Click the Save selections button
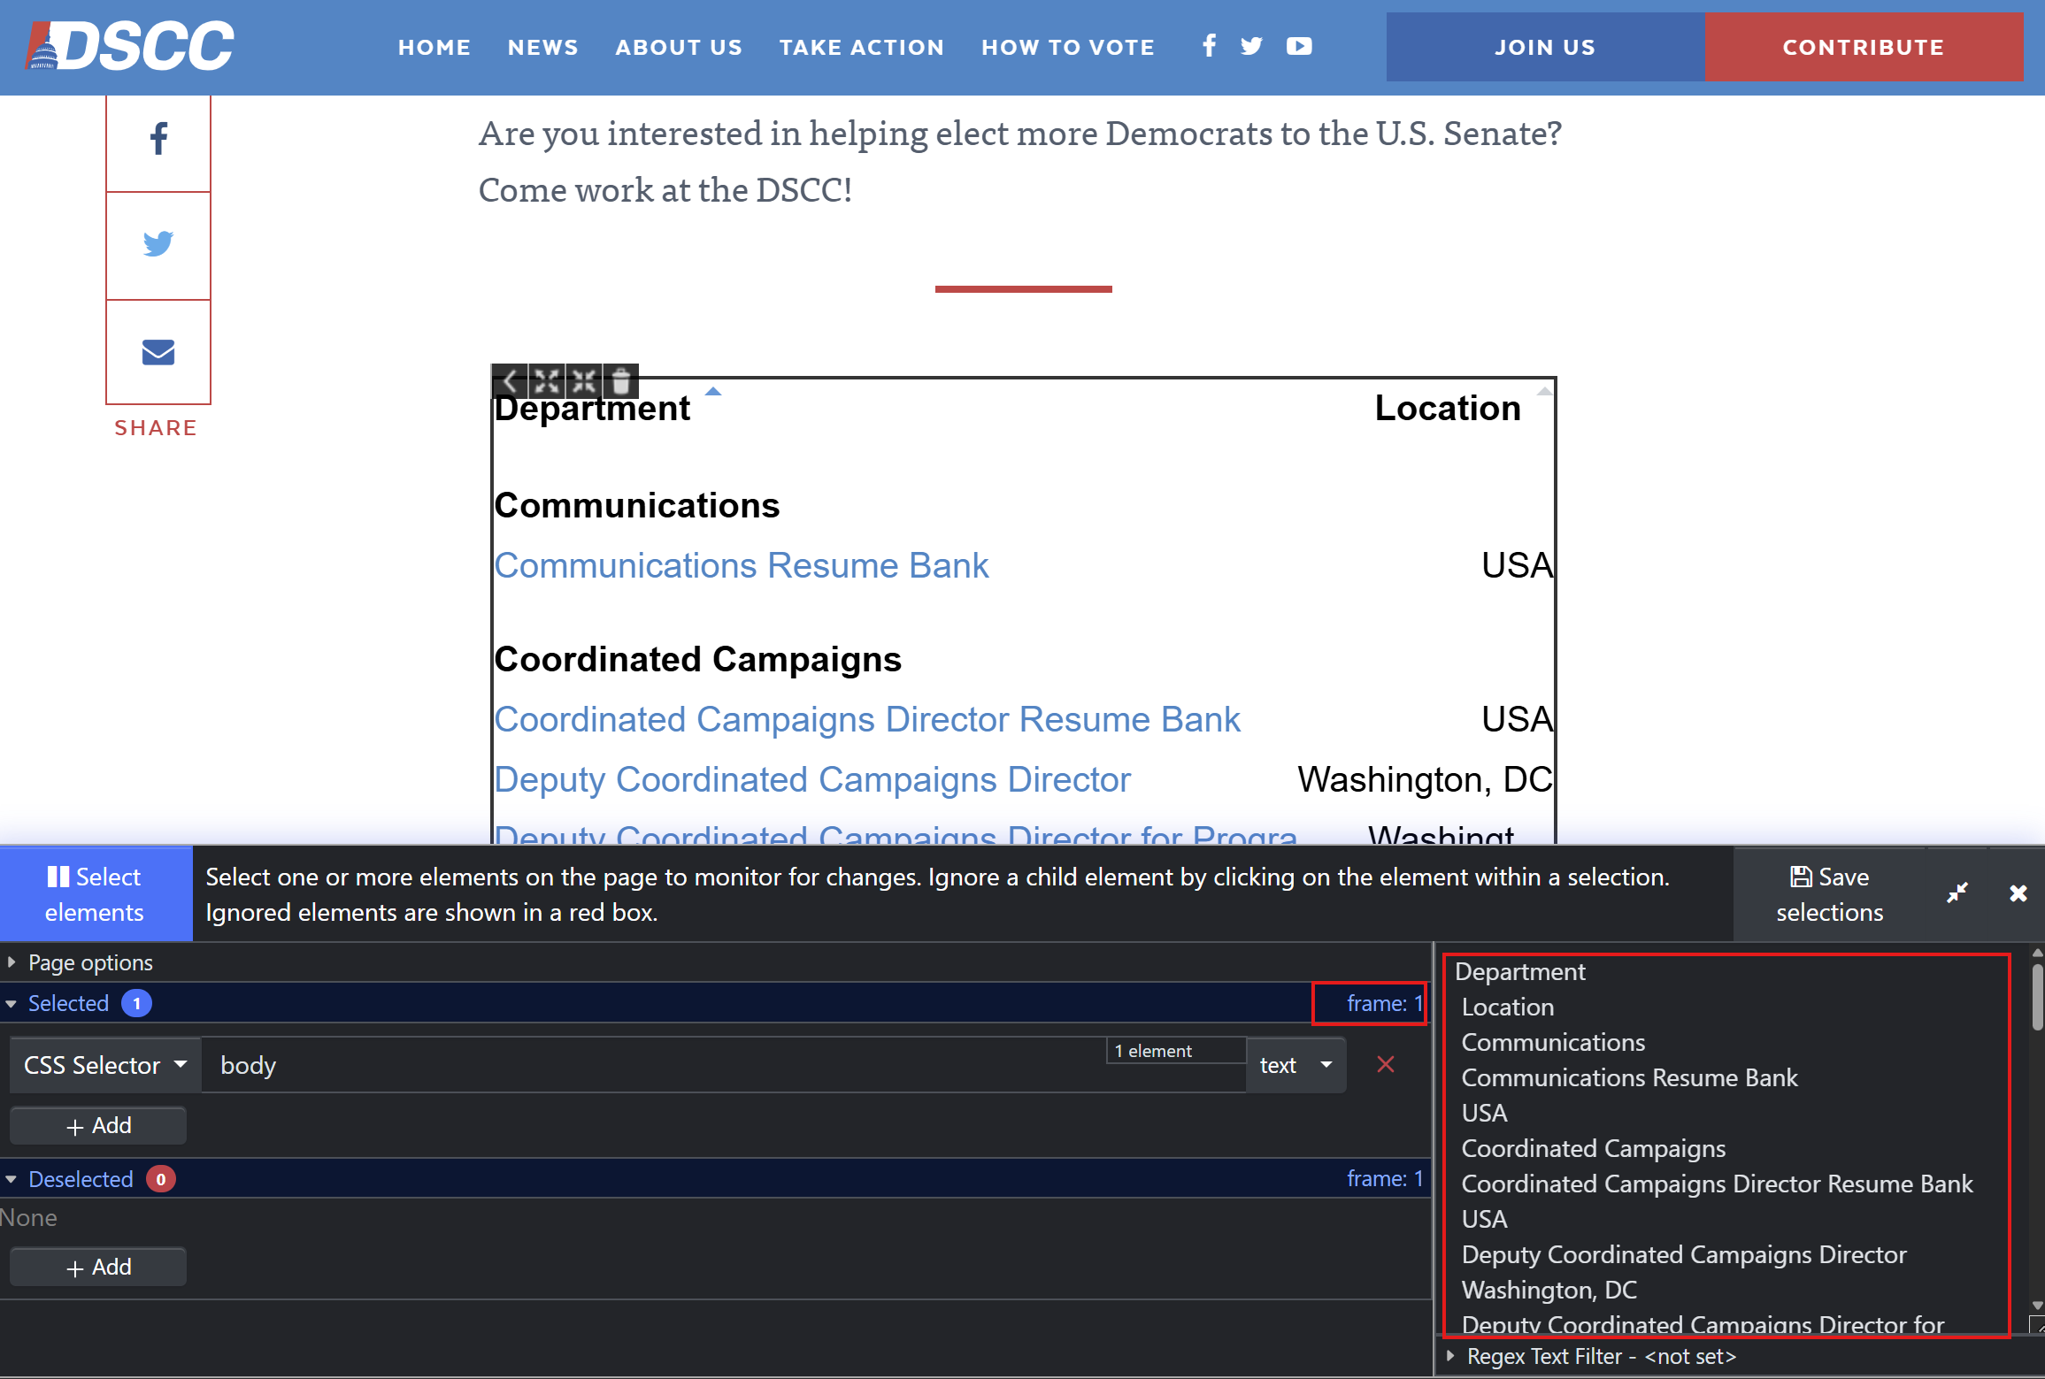This screenshot has height=1379, width=2045. 1829,894
